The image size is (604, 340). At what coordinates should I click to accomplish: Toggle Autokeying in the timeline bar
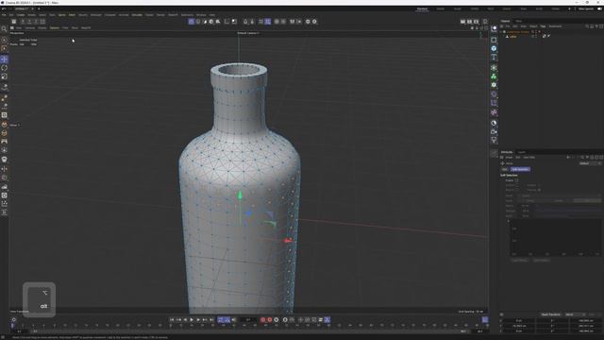coord(270,319)
